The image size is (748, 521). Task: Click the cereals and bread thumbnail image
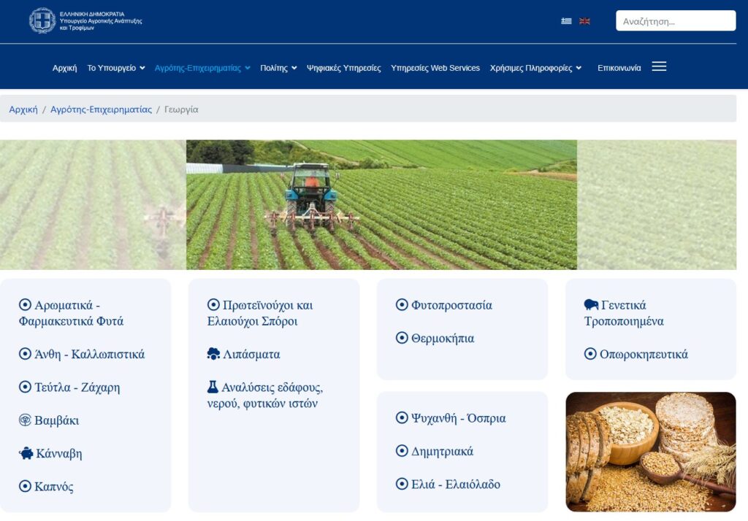click(650, 452)
